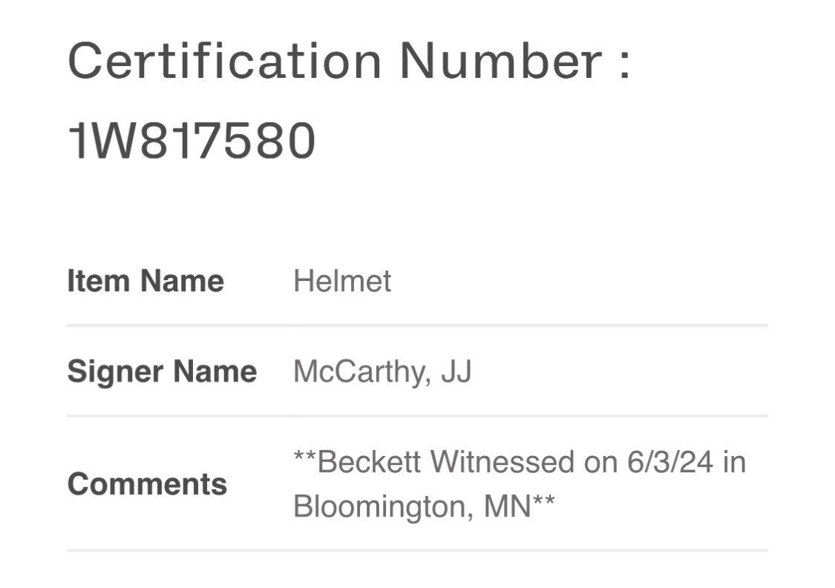Image resolution: width=835 pixels, height=588 pixels.
Task: Click the Bloomington, MN text
Action: coord(413,506)
